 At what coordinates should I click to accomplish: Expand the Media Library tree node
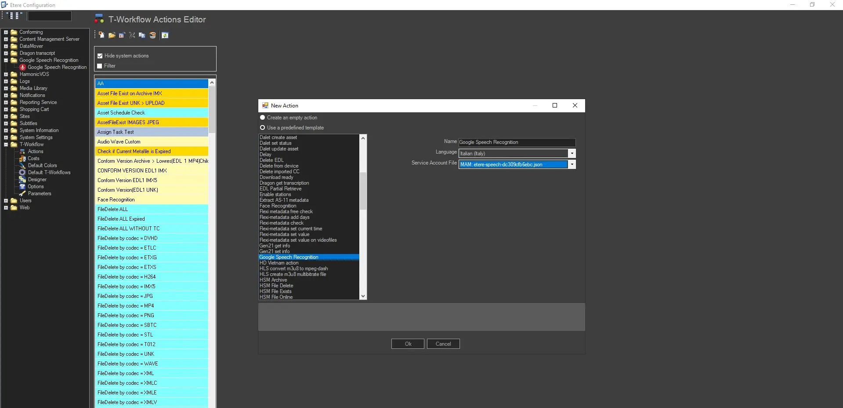[6, 88]
